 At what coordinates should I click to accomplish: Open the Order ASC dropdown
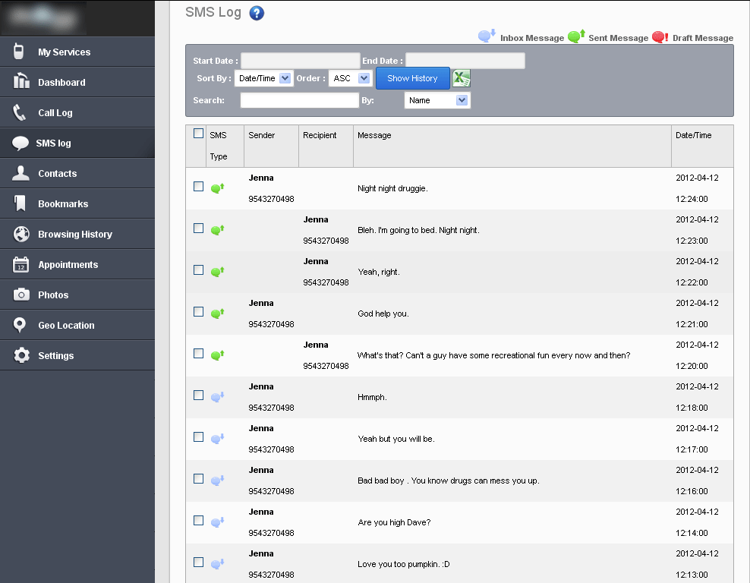(350, 78)
